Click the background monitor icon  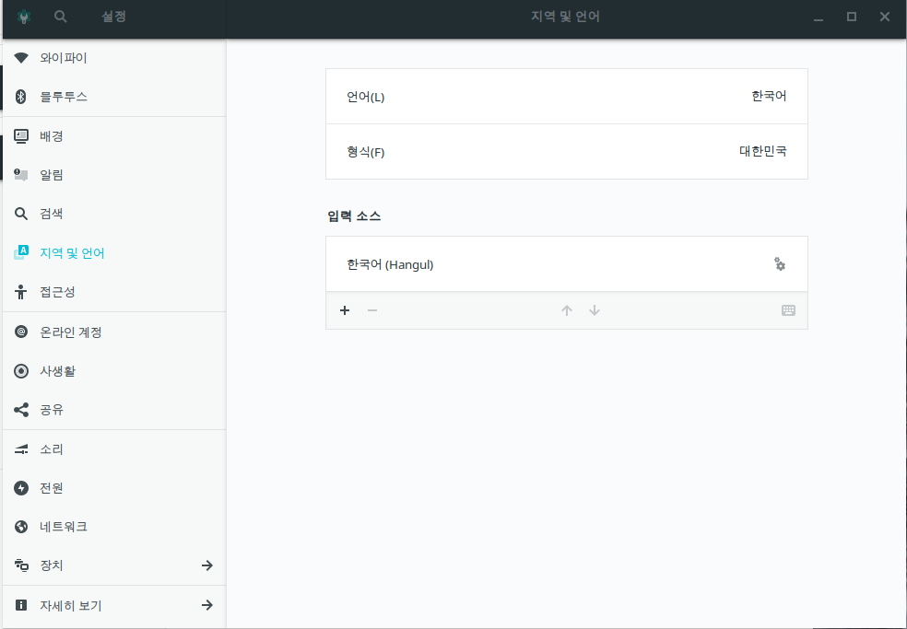(21, 136)
